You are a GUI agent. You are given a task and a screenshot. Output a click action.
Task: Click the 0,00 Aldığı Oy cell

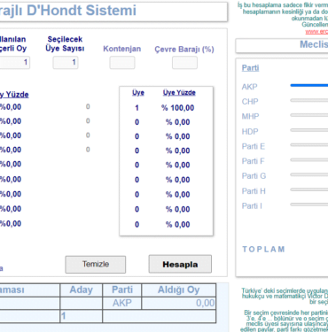click(x=178, y=303)
